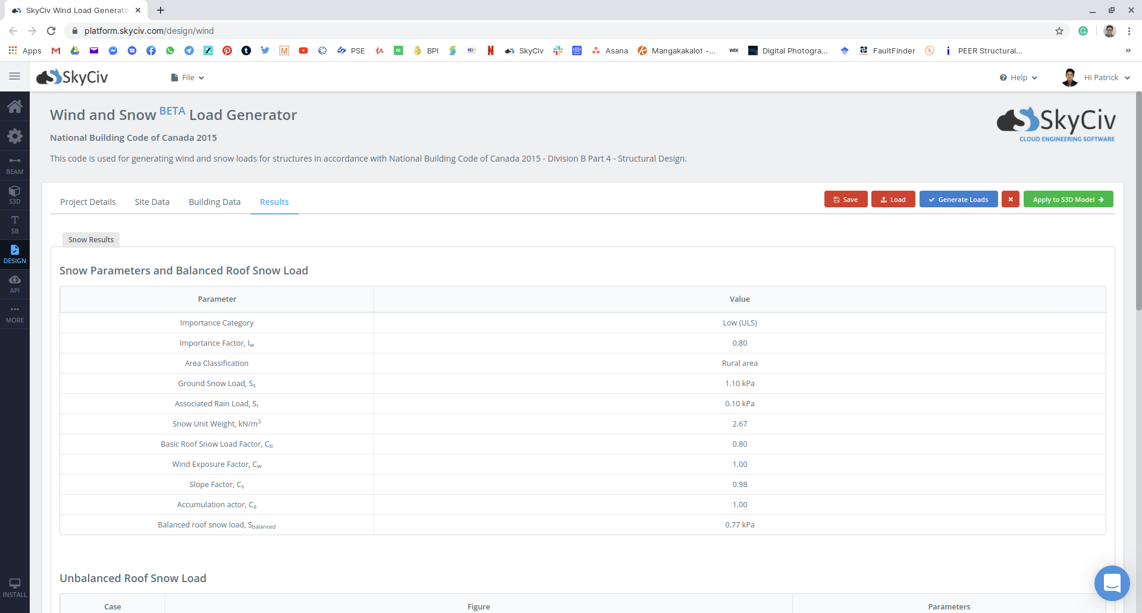1142x613 pixels.
Task: Click the Grammarly extension icon
Action: click(x=1083, y=31)
